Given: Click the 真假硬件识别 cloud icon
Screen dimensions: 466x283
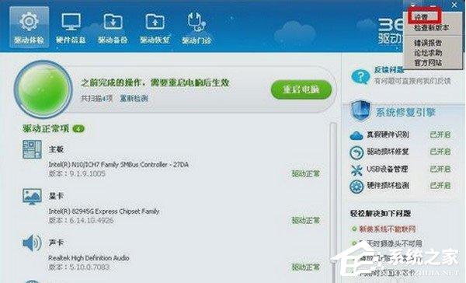Looking at the screenshot, I should [356, 135].
